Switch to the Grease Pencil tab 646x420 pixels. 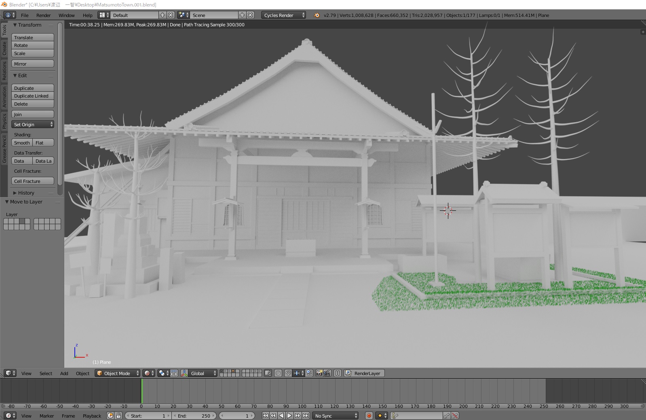pos(4,150)
